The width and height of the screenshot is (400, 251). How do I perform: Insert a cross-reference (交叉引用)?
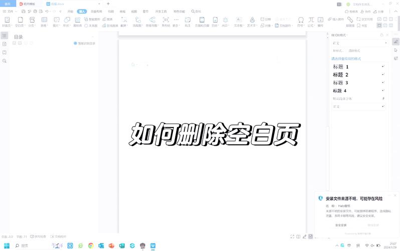click(x=365, y=19)
